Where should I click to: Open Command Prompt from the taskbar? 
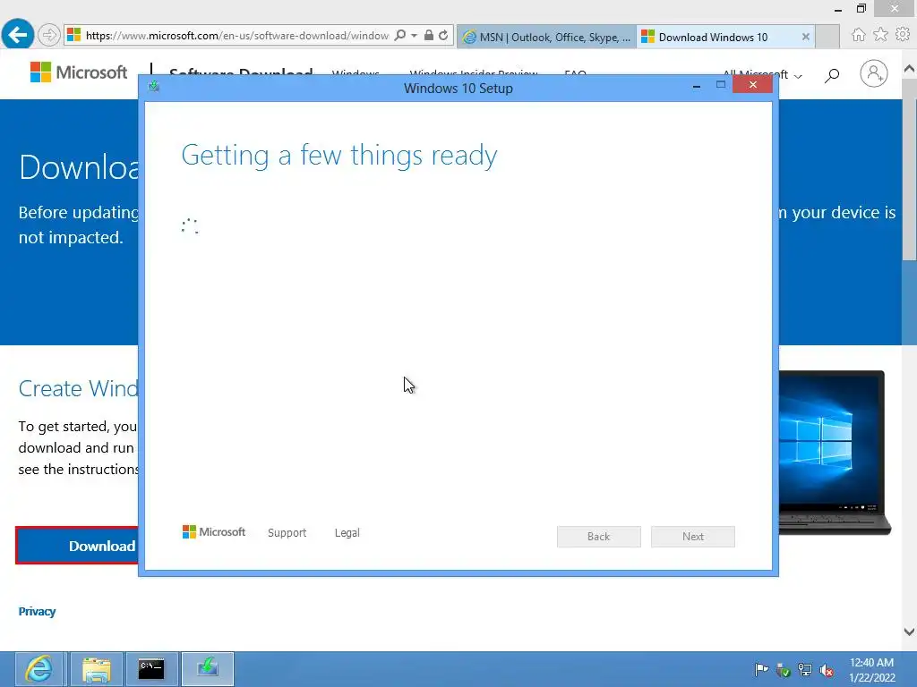coord(152,669)
